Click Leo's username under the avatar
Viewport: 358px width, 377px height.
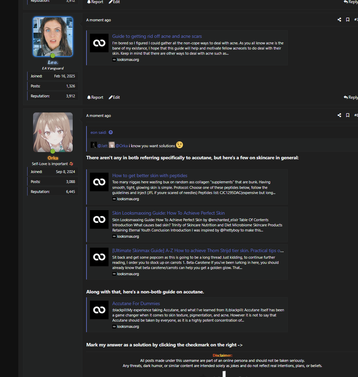(x=53, y=62)
